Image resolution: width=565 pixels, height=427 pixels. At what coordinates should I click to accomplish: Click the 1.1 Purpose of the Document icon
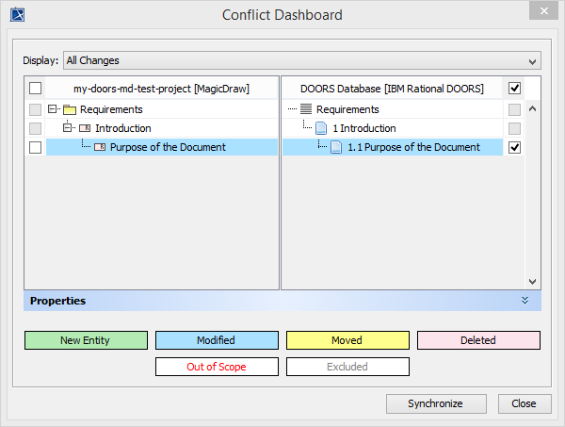point(337,147)
